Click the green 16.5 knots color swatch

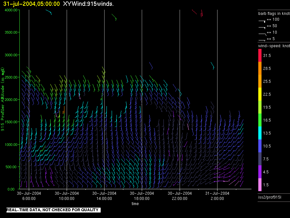(x=260, y=120)
